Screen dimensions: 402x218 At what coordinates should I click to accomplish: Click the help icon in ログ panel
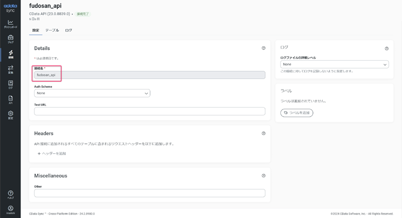(386, 49)
